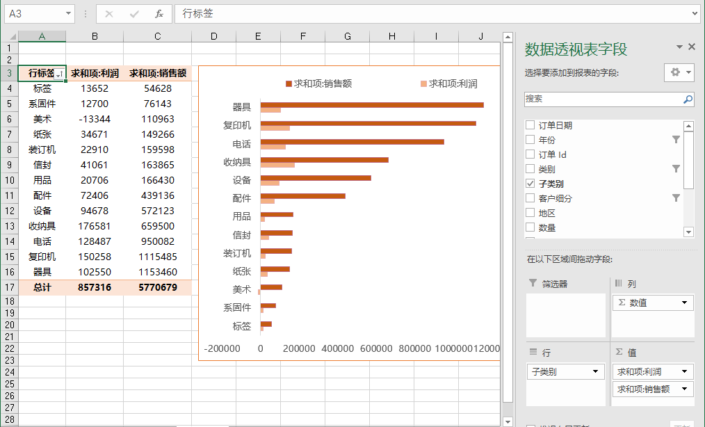Open the 数值 field dropdown in columns area
This screenshot has height=427, width=705.
[684, 303]
